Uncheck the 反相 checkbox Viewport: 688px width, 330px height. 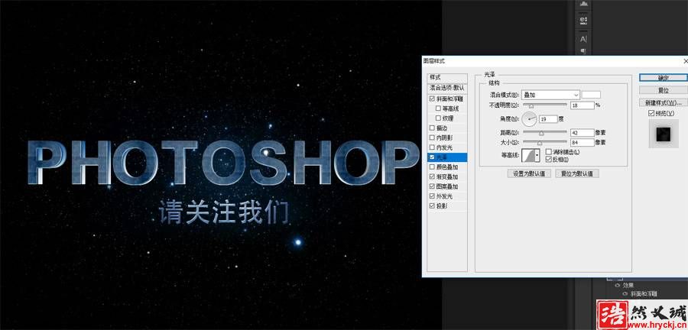click(548, 159)
